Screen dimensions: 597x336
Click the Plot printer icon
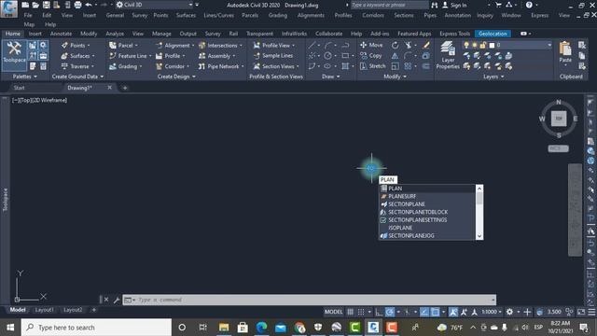tap(77, 5)
